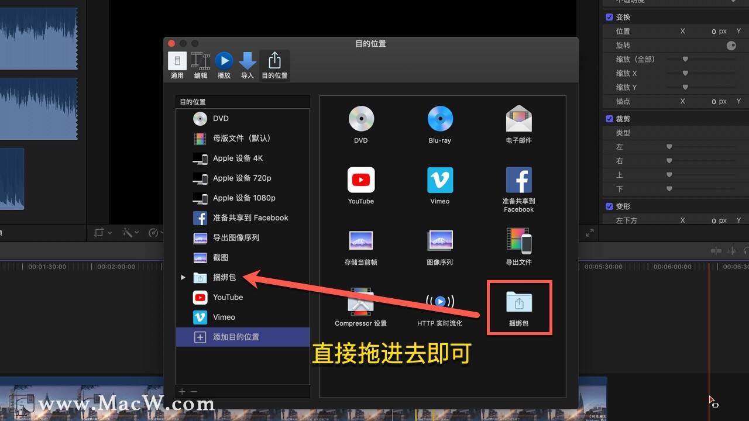Viewport: 749px width, 421px height.
Task: Open the transform tool dropdown below viewer
Action: click(103, 233)
